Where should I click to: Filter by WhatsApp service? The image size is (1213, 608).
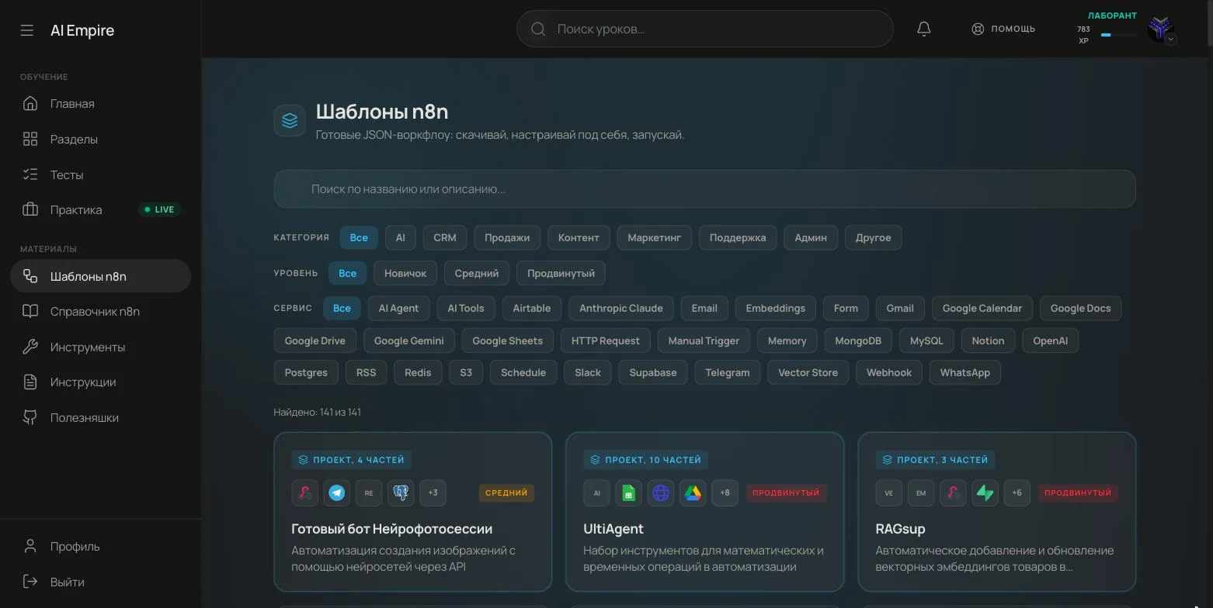tap(964, 372)
